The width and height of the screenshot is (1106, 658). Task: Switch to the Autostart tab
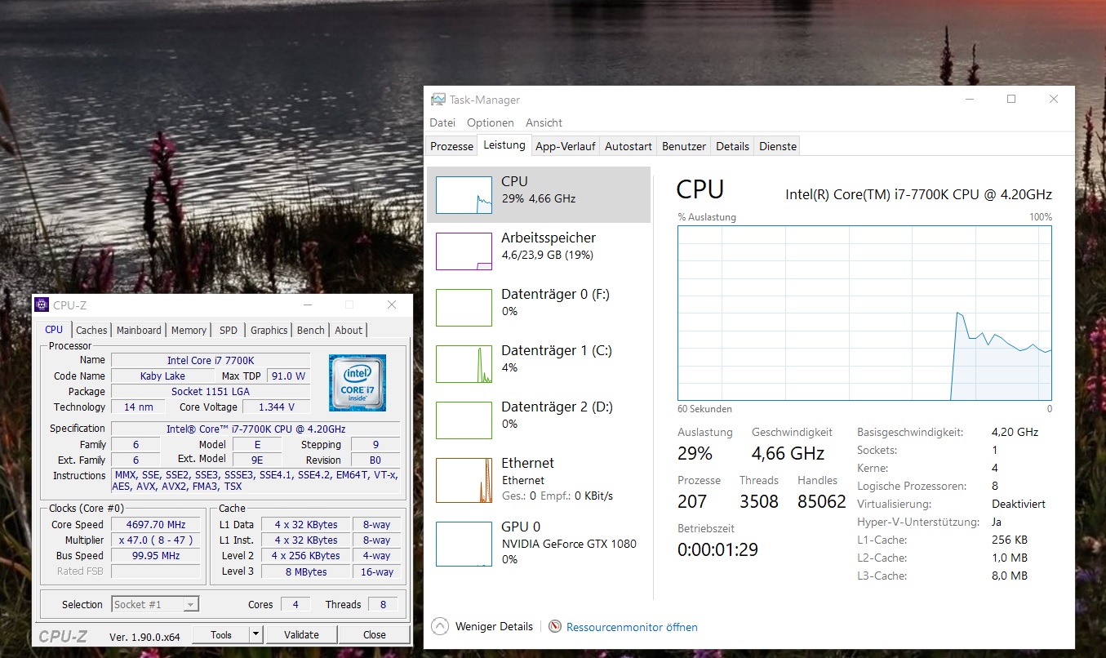click(x=628, y=146)
